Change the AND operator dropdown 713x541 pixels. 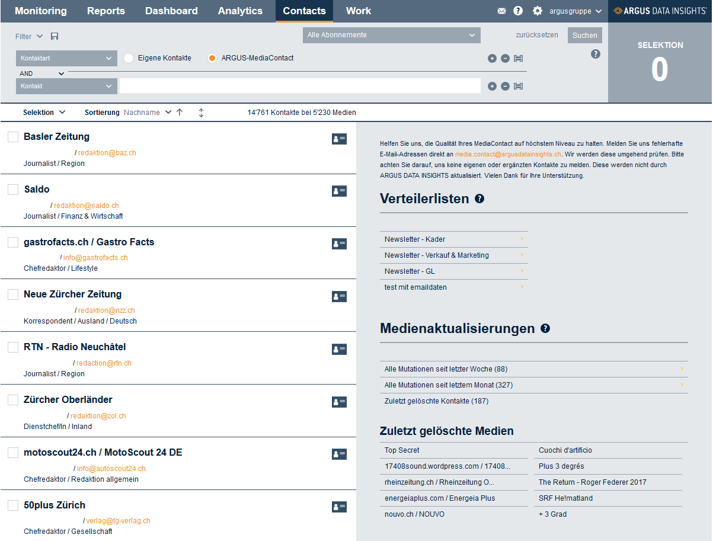[x=41, y=73]
